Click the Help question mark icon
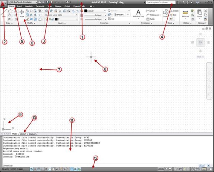The image size is (214, 172). [x=197, y=2]
